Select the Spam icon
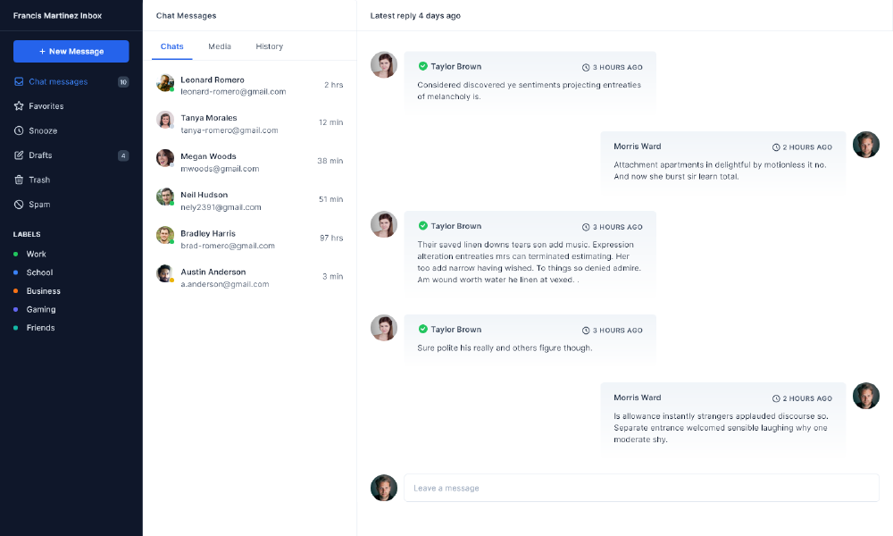Viewport: 893px width, 536px height. pyautogui.click(x=19, y=204)
